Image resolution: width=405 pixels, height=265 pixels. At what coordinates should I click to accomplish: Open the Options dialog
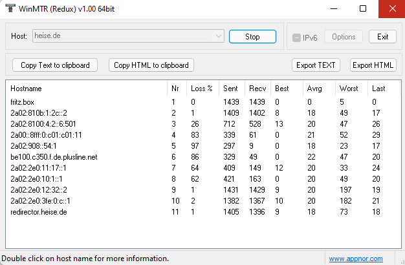[x=344, y=37]
